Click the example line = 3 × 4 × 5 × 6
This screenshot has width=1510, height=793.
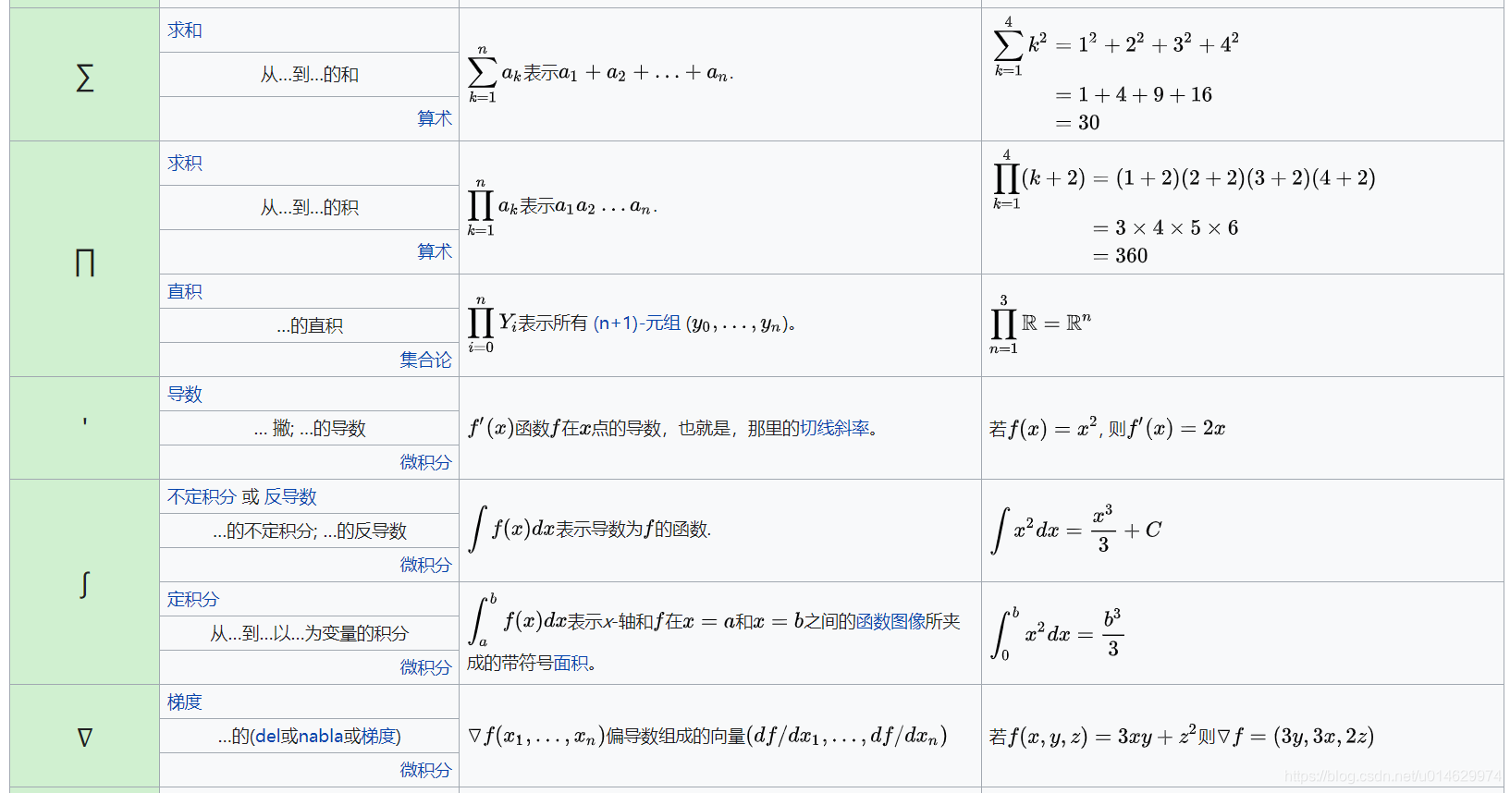1165,227
